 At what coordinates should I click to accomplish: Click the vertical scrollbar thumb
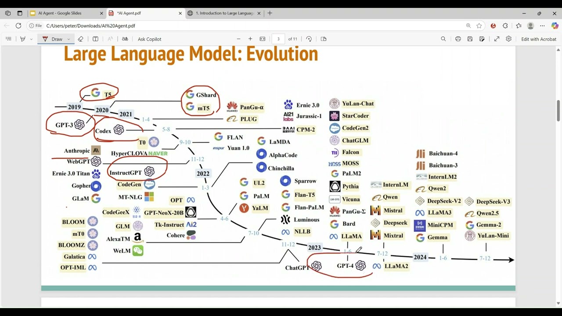(558, 111)
